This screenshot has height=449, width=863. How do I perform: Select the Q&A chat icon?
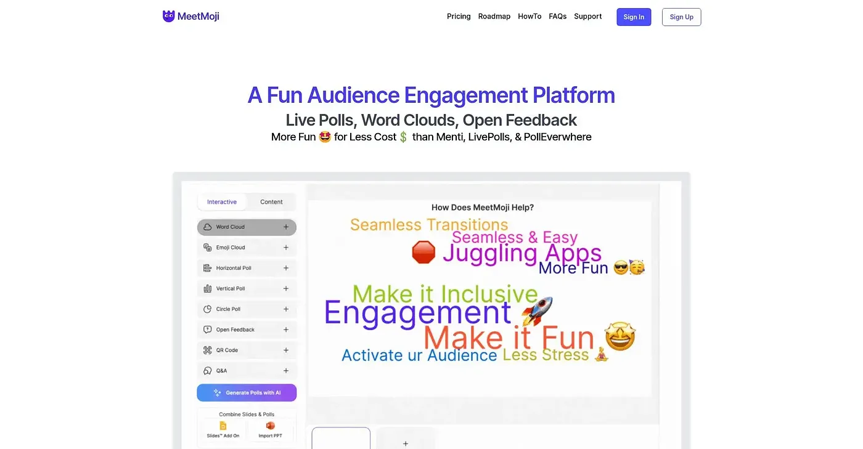pyautogui.click(x=208, y=371)
